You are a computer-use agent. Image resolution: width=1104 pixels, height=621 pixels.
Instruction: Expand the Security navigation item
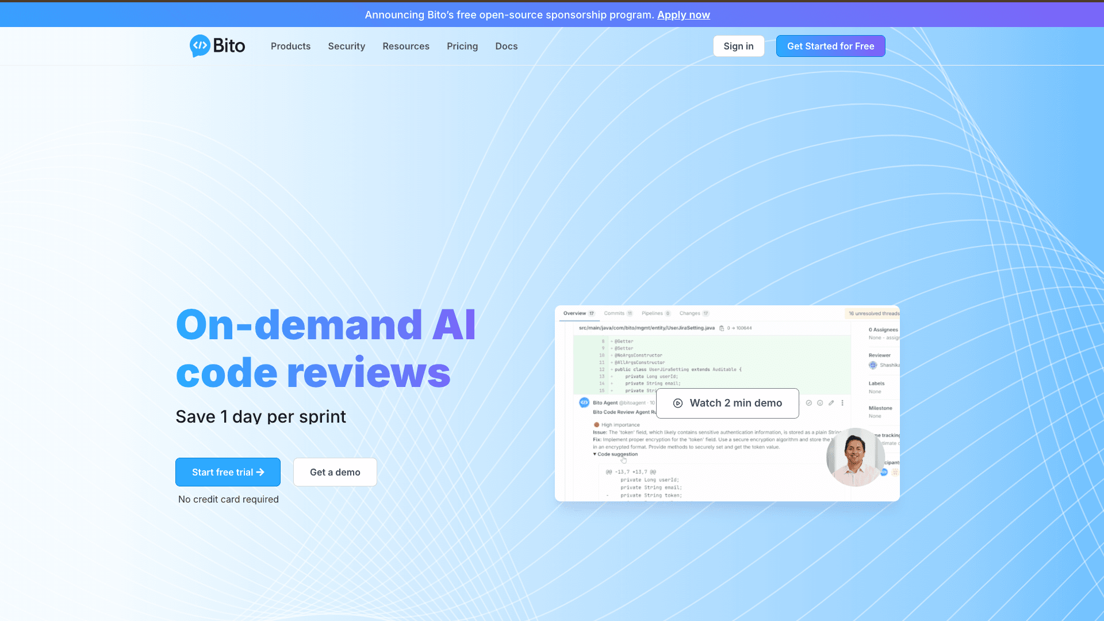click(x=346, y=46)
